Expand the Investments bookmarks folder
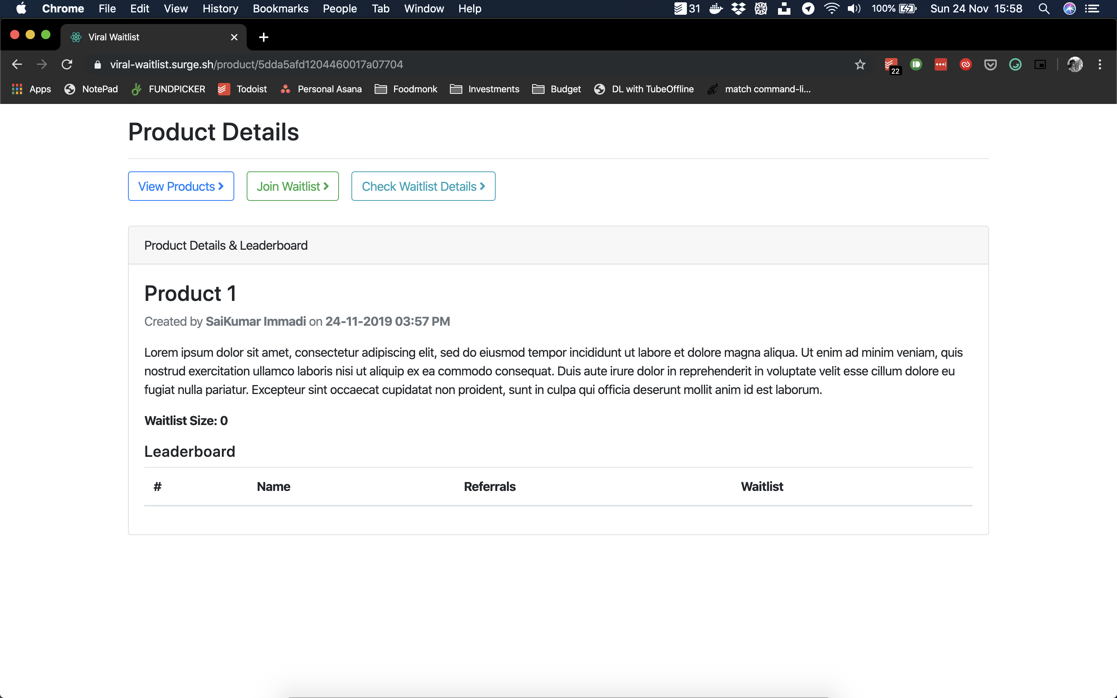Viewport: 1117px width, 698px height. [485, 89]
